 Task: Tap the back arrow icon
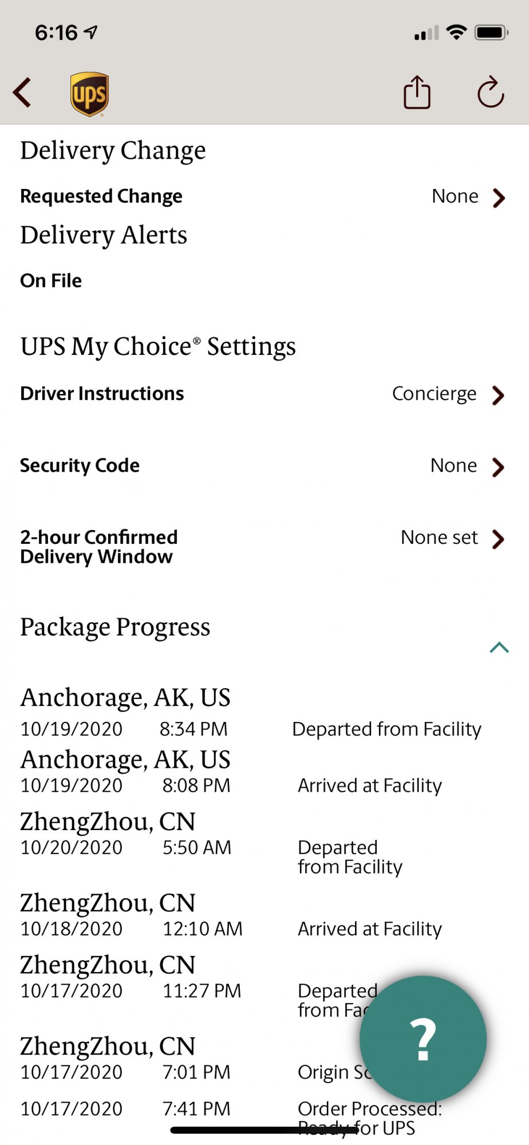point(22,93)
